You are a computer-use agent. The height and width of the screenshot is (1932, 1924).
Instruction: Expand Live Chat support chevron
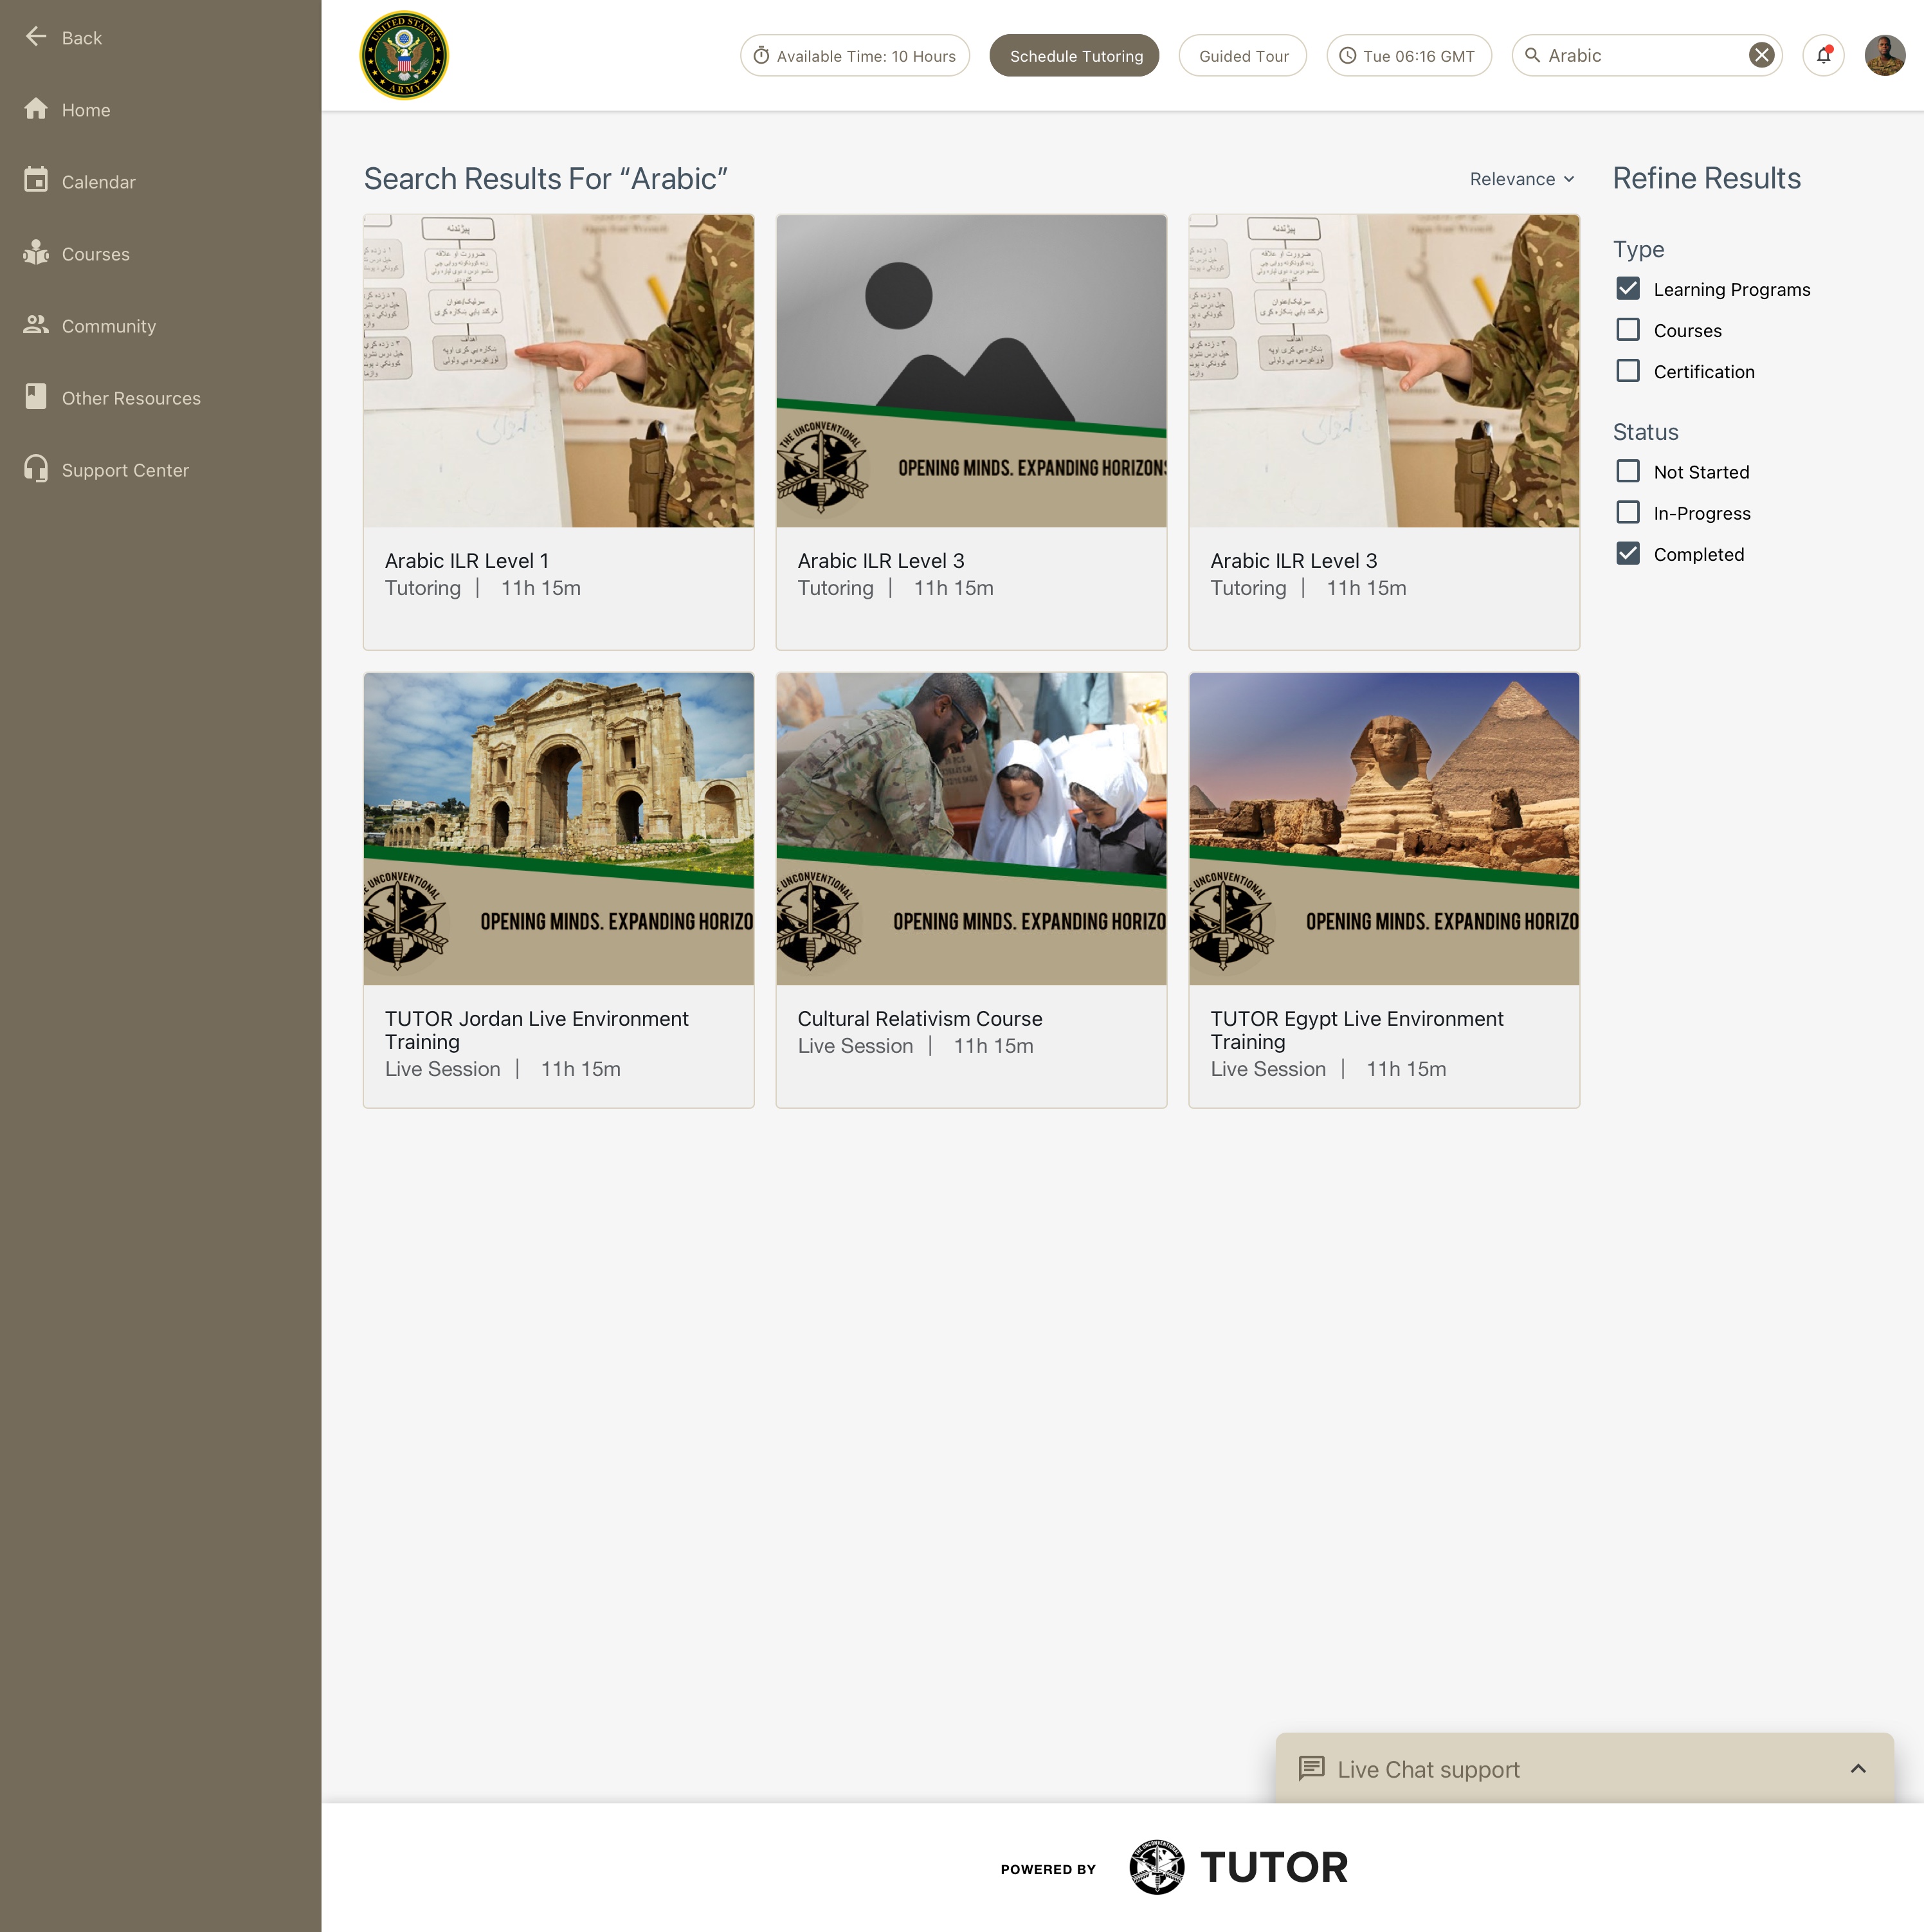coord(1857,1768)
